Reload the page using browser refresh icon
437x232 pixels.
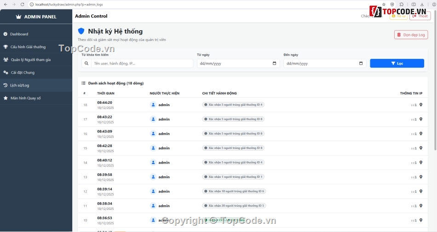pos(22,4)
